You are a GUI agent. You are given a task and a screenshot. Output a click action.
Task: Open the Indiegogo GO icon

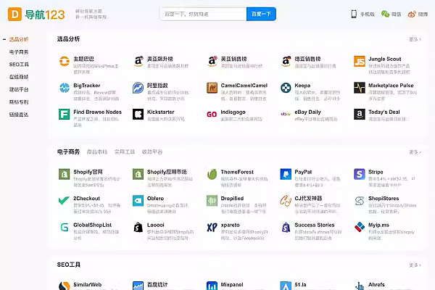212,114
